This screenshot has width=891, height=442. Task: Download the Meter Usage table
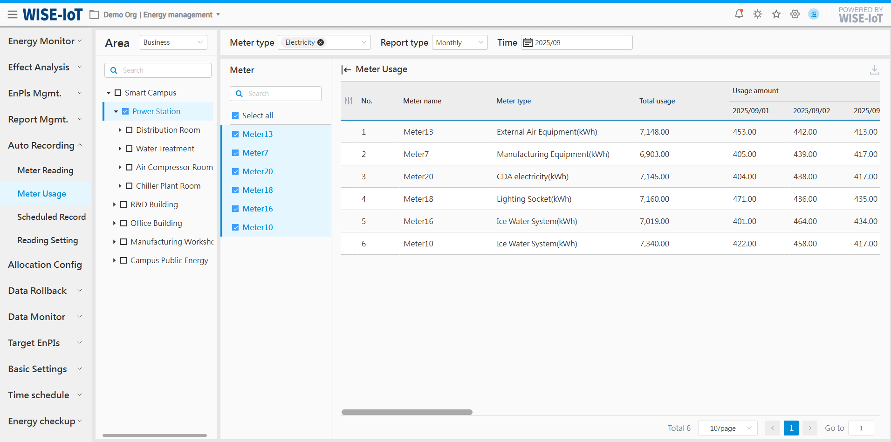coord(874,70)
